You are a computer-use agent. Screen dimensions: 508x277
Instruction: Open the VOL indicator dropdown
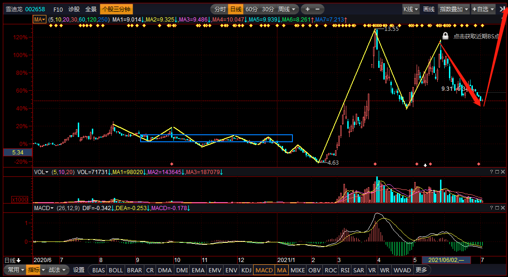click(41, 172)
